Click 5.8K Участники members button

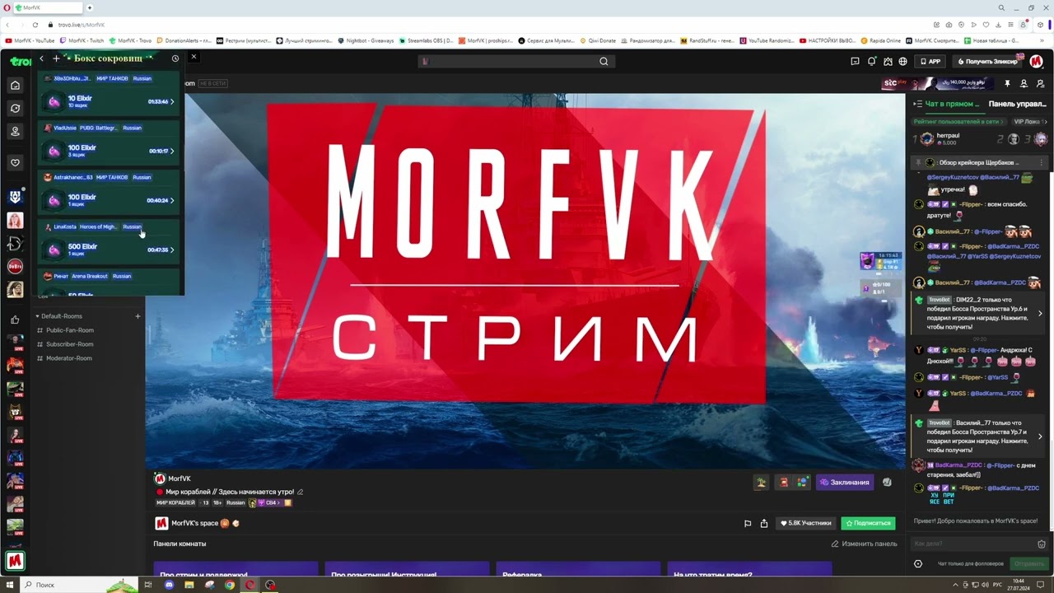tap(806, 523)
